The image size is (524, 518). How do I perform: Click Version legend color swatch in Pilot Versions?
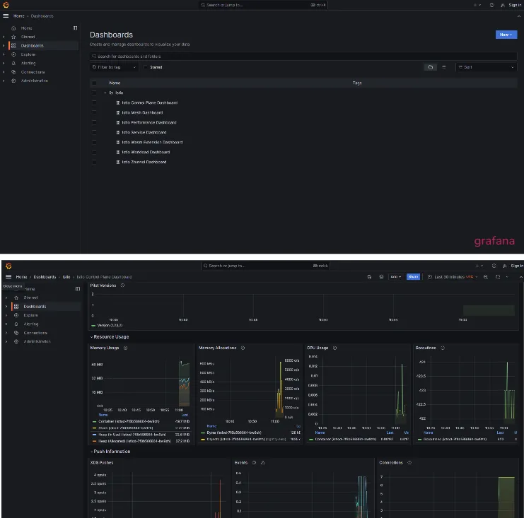click(x=93, y=326)
